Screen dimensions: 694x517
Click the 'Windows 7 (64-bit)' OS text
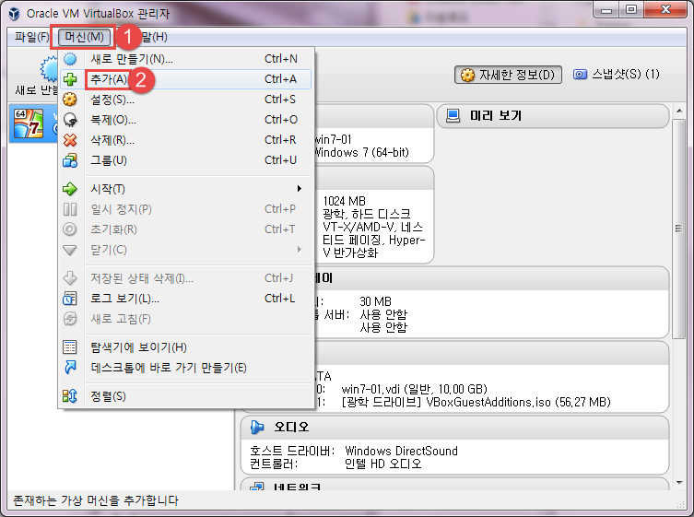click(x=361, y=152)
